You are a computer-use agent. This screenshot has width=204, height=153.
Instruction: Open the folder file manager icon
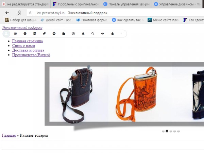[x=64, y=34]
